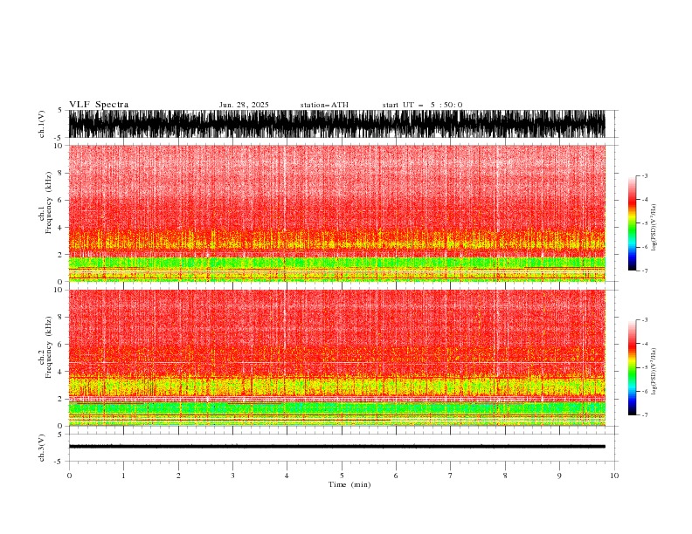Click the "6" minute tick label
This screenshot has width=692, height=534.
(x=396, y=476)
